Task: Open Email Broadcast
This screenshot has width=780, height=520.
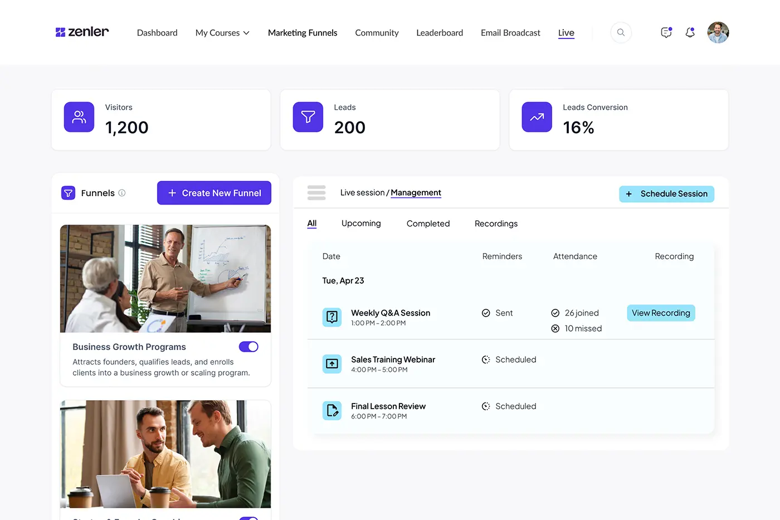Action: (510, 33)
